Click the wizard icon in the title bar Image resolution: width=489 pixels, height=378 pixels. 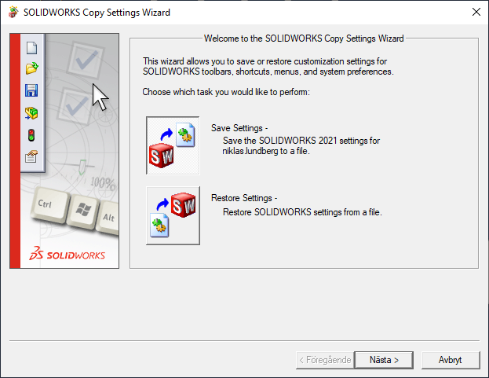tap(13, 12)
